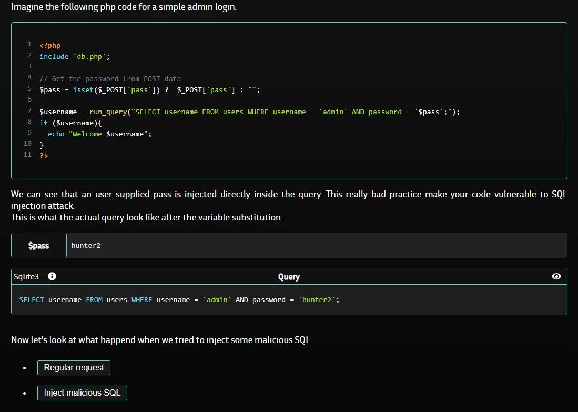Click the echo "Welcome $username" line
Image resolution: width=578 pixels, height=412 pixels.
[99, 134]
